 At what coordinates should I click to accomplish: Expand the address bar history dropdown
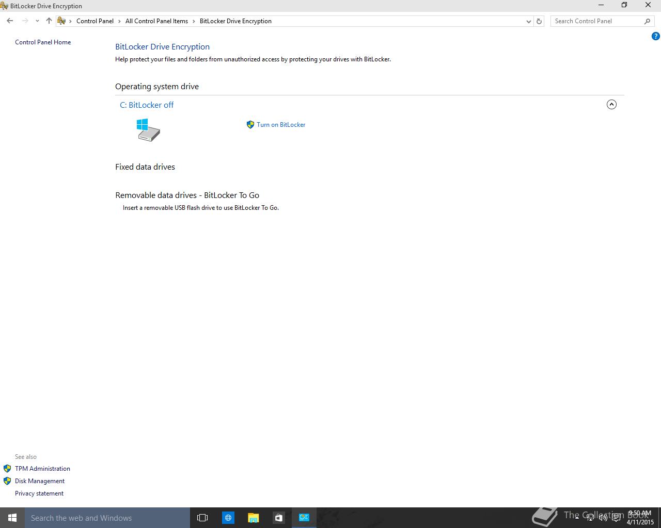(528, 21)
